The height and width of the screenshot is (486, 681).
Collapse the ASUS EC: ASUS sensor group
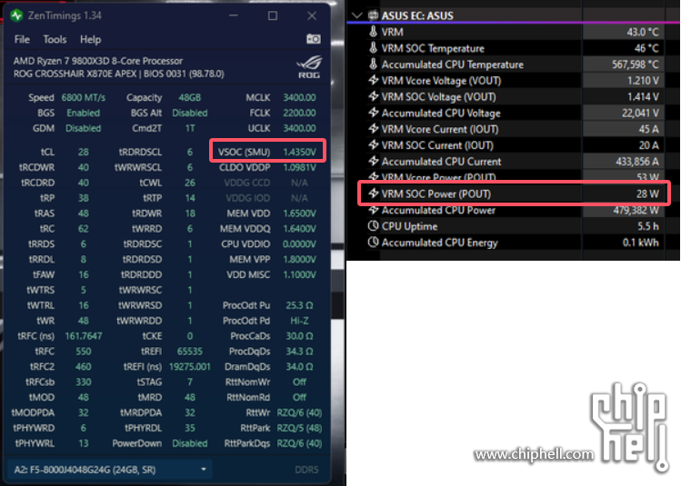tap(357, 15)
